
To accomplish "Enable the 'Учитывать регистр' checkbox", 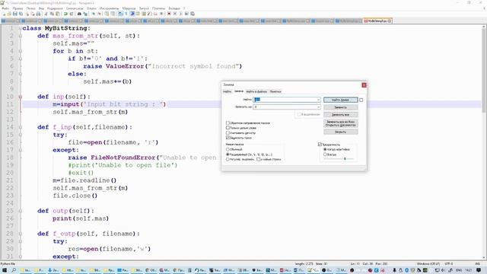I will click(x=228, y=132).
